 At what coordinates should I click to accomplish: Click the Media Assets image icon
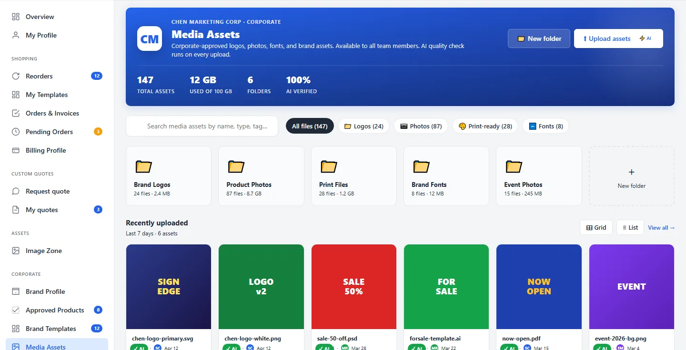[16, 347]
